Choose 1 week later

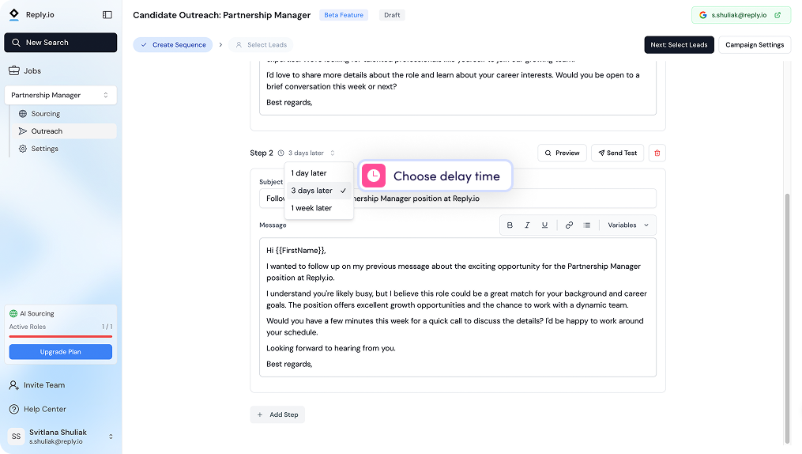point(318,208)
